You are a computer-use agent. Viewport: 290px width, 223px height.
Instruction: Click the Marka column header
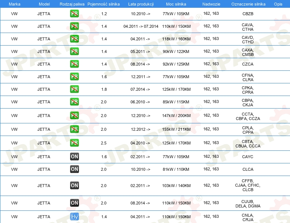click(14, 4)
